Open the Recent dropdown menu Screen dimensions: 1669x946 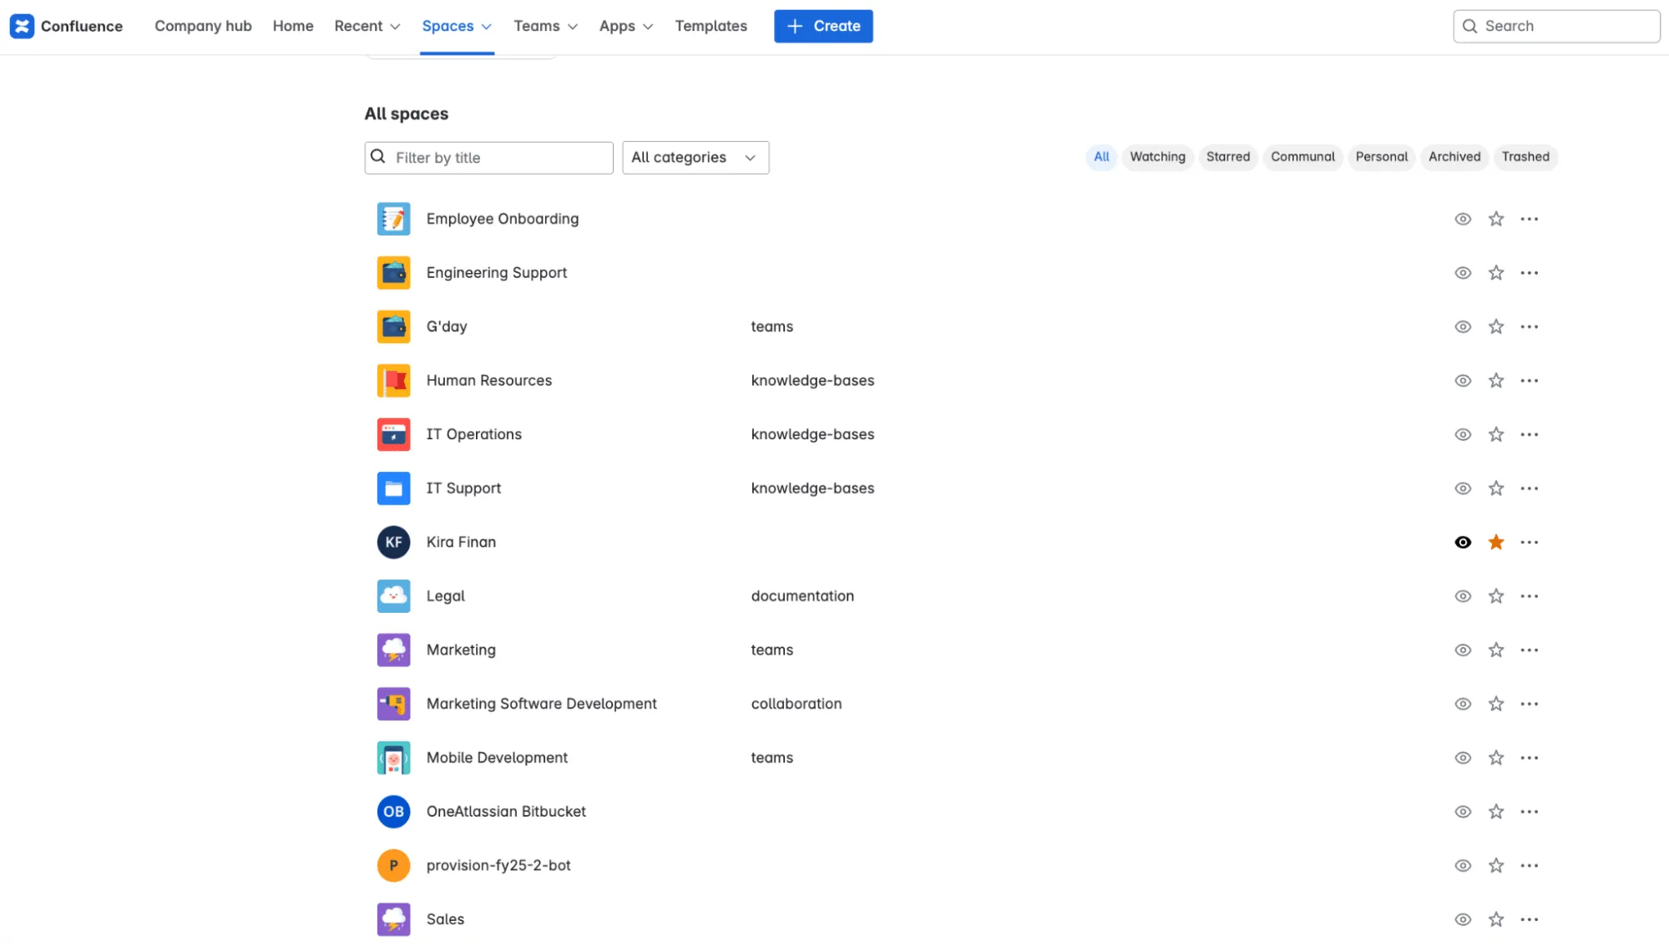[367, 26]
